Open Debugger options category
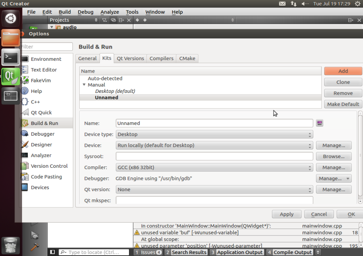 click(x=46, y=134)
